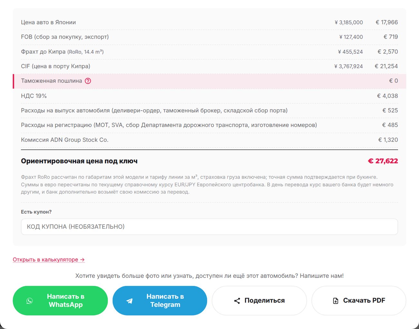Viewport: 419px width, 329px height.
Task: Click the FOB fee row label
Action: (x=65, y=37)
